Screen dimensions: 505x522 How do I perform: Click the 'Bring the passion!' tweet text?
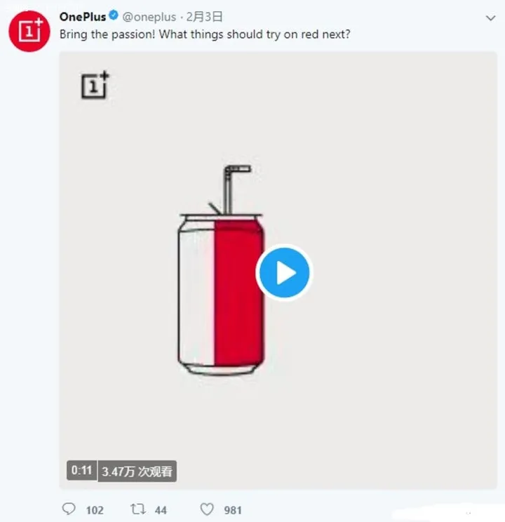pyautogui.click(x=205, y=34)
